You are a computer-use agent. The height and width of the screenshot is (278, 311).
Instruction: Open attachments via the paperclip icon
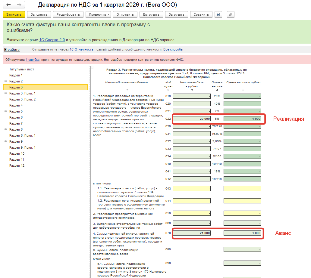231,14
